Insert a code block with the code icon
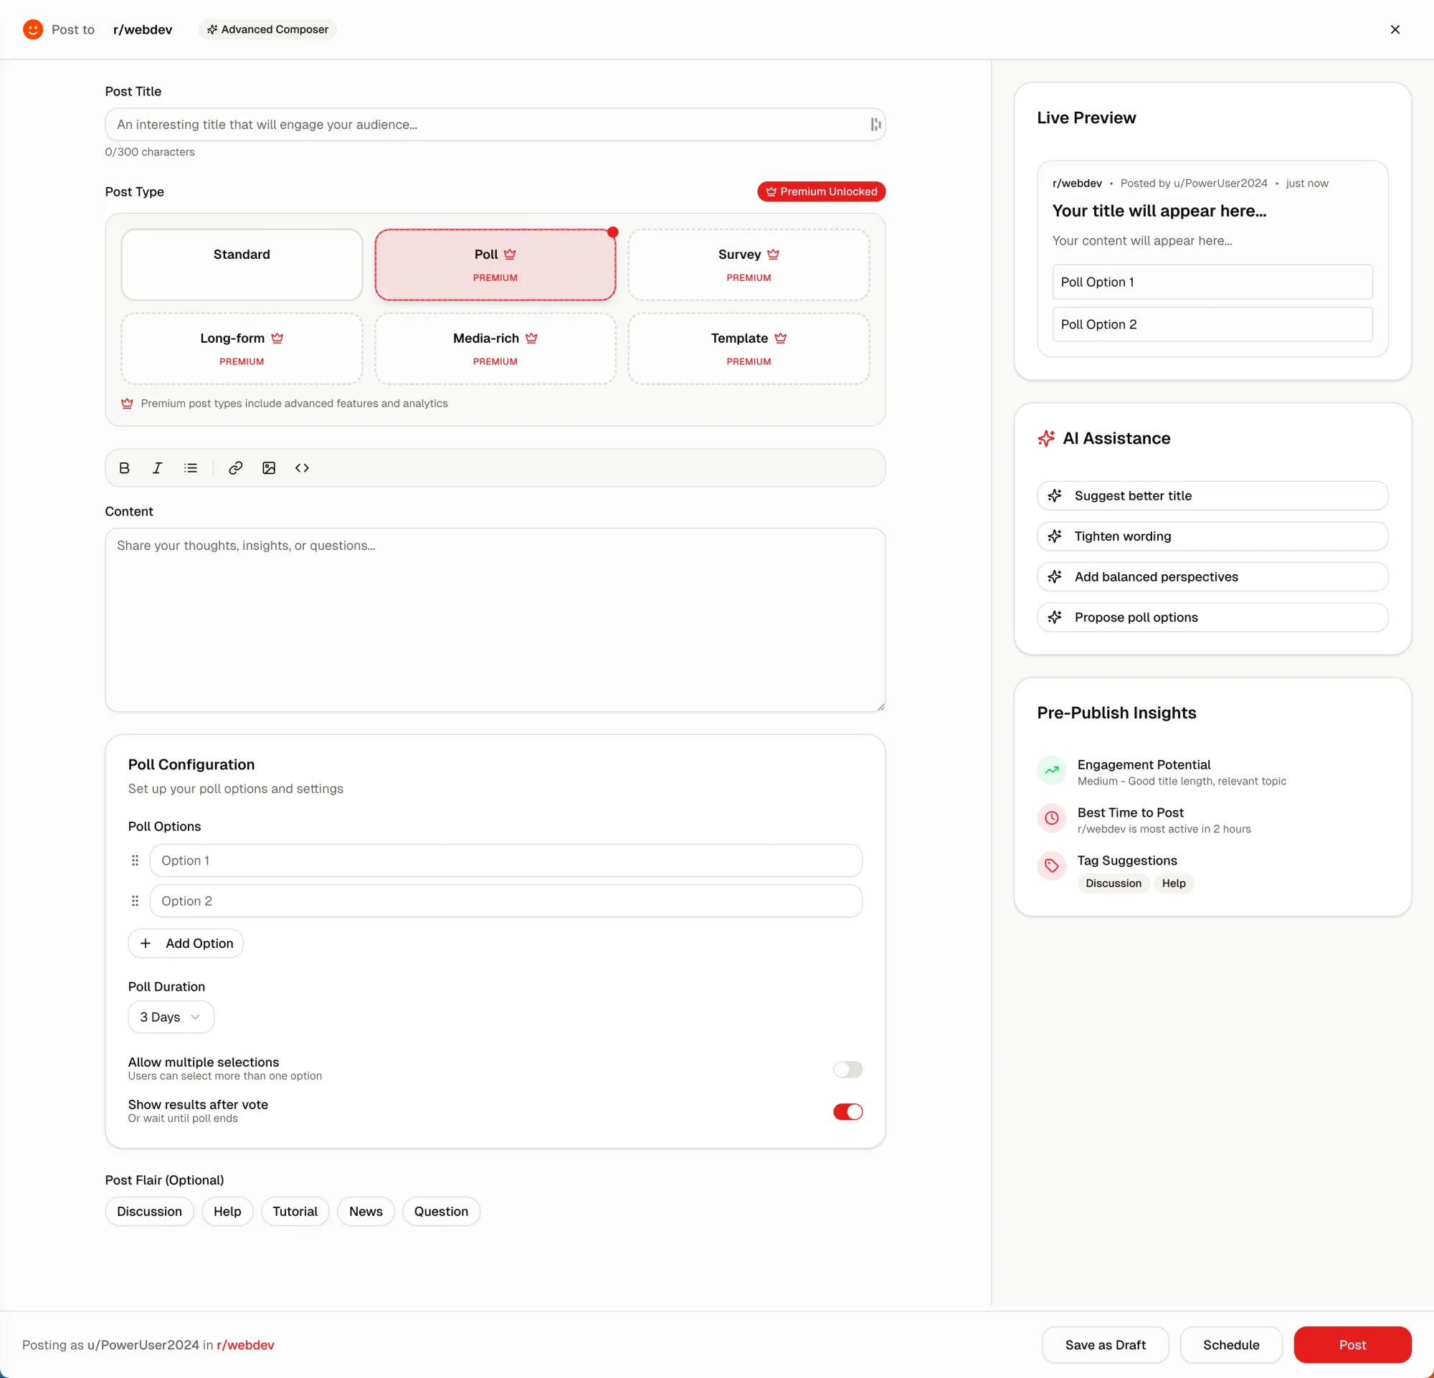 301,467
